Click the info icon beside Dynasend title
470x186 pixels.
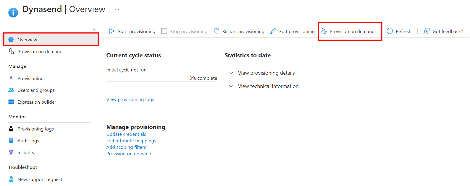(13, 12)
